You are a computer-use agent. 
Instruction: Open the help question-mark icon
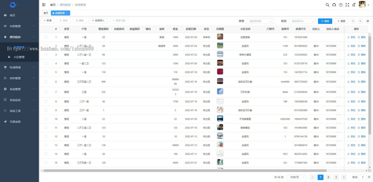[341, 5]
